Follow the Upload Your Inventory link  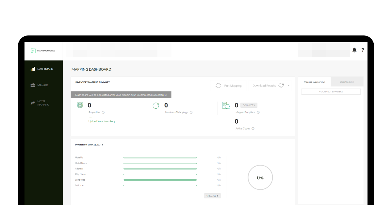tap(102, 121)
